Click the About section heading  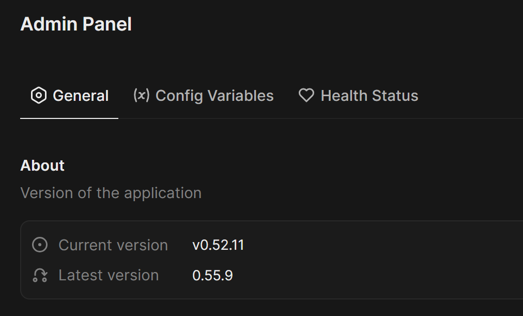click(42, 165)
